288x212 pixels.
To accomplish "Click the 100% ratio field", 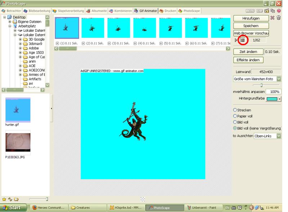I will click(x=273, y=91).
